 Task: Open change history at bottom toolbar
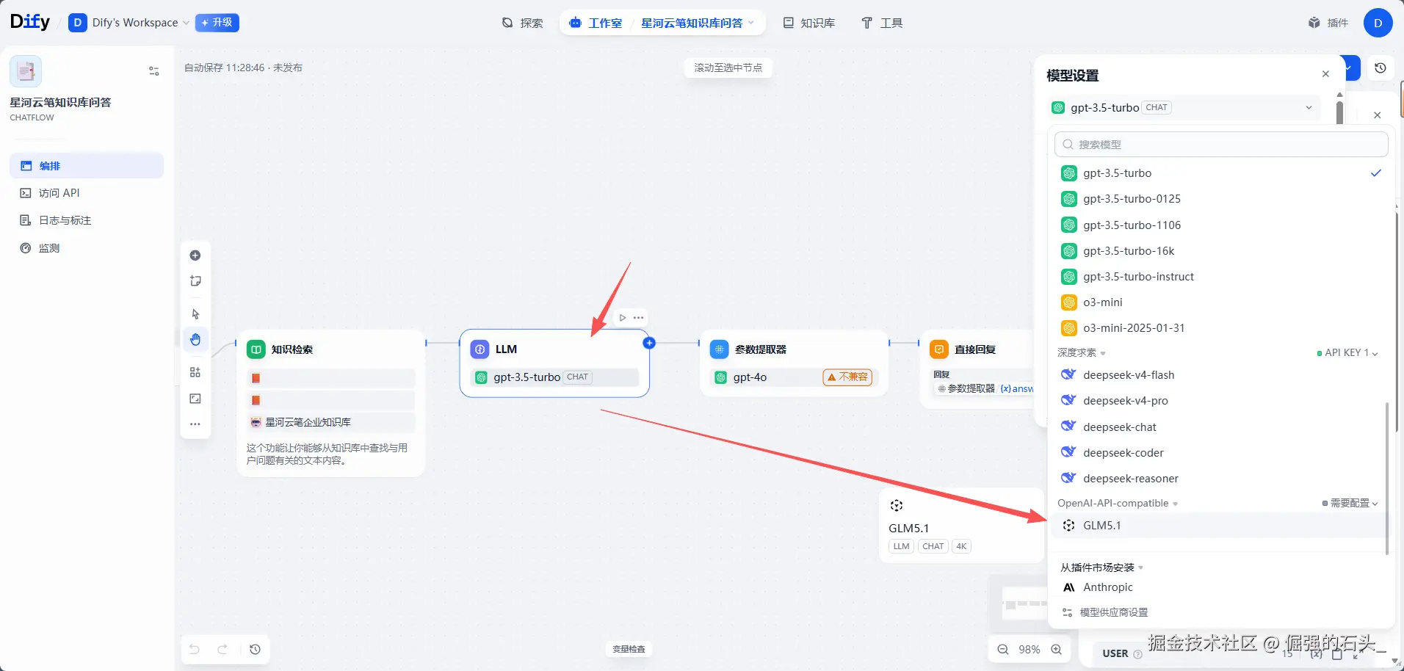tap(255, 649)
